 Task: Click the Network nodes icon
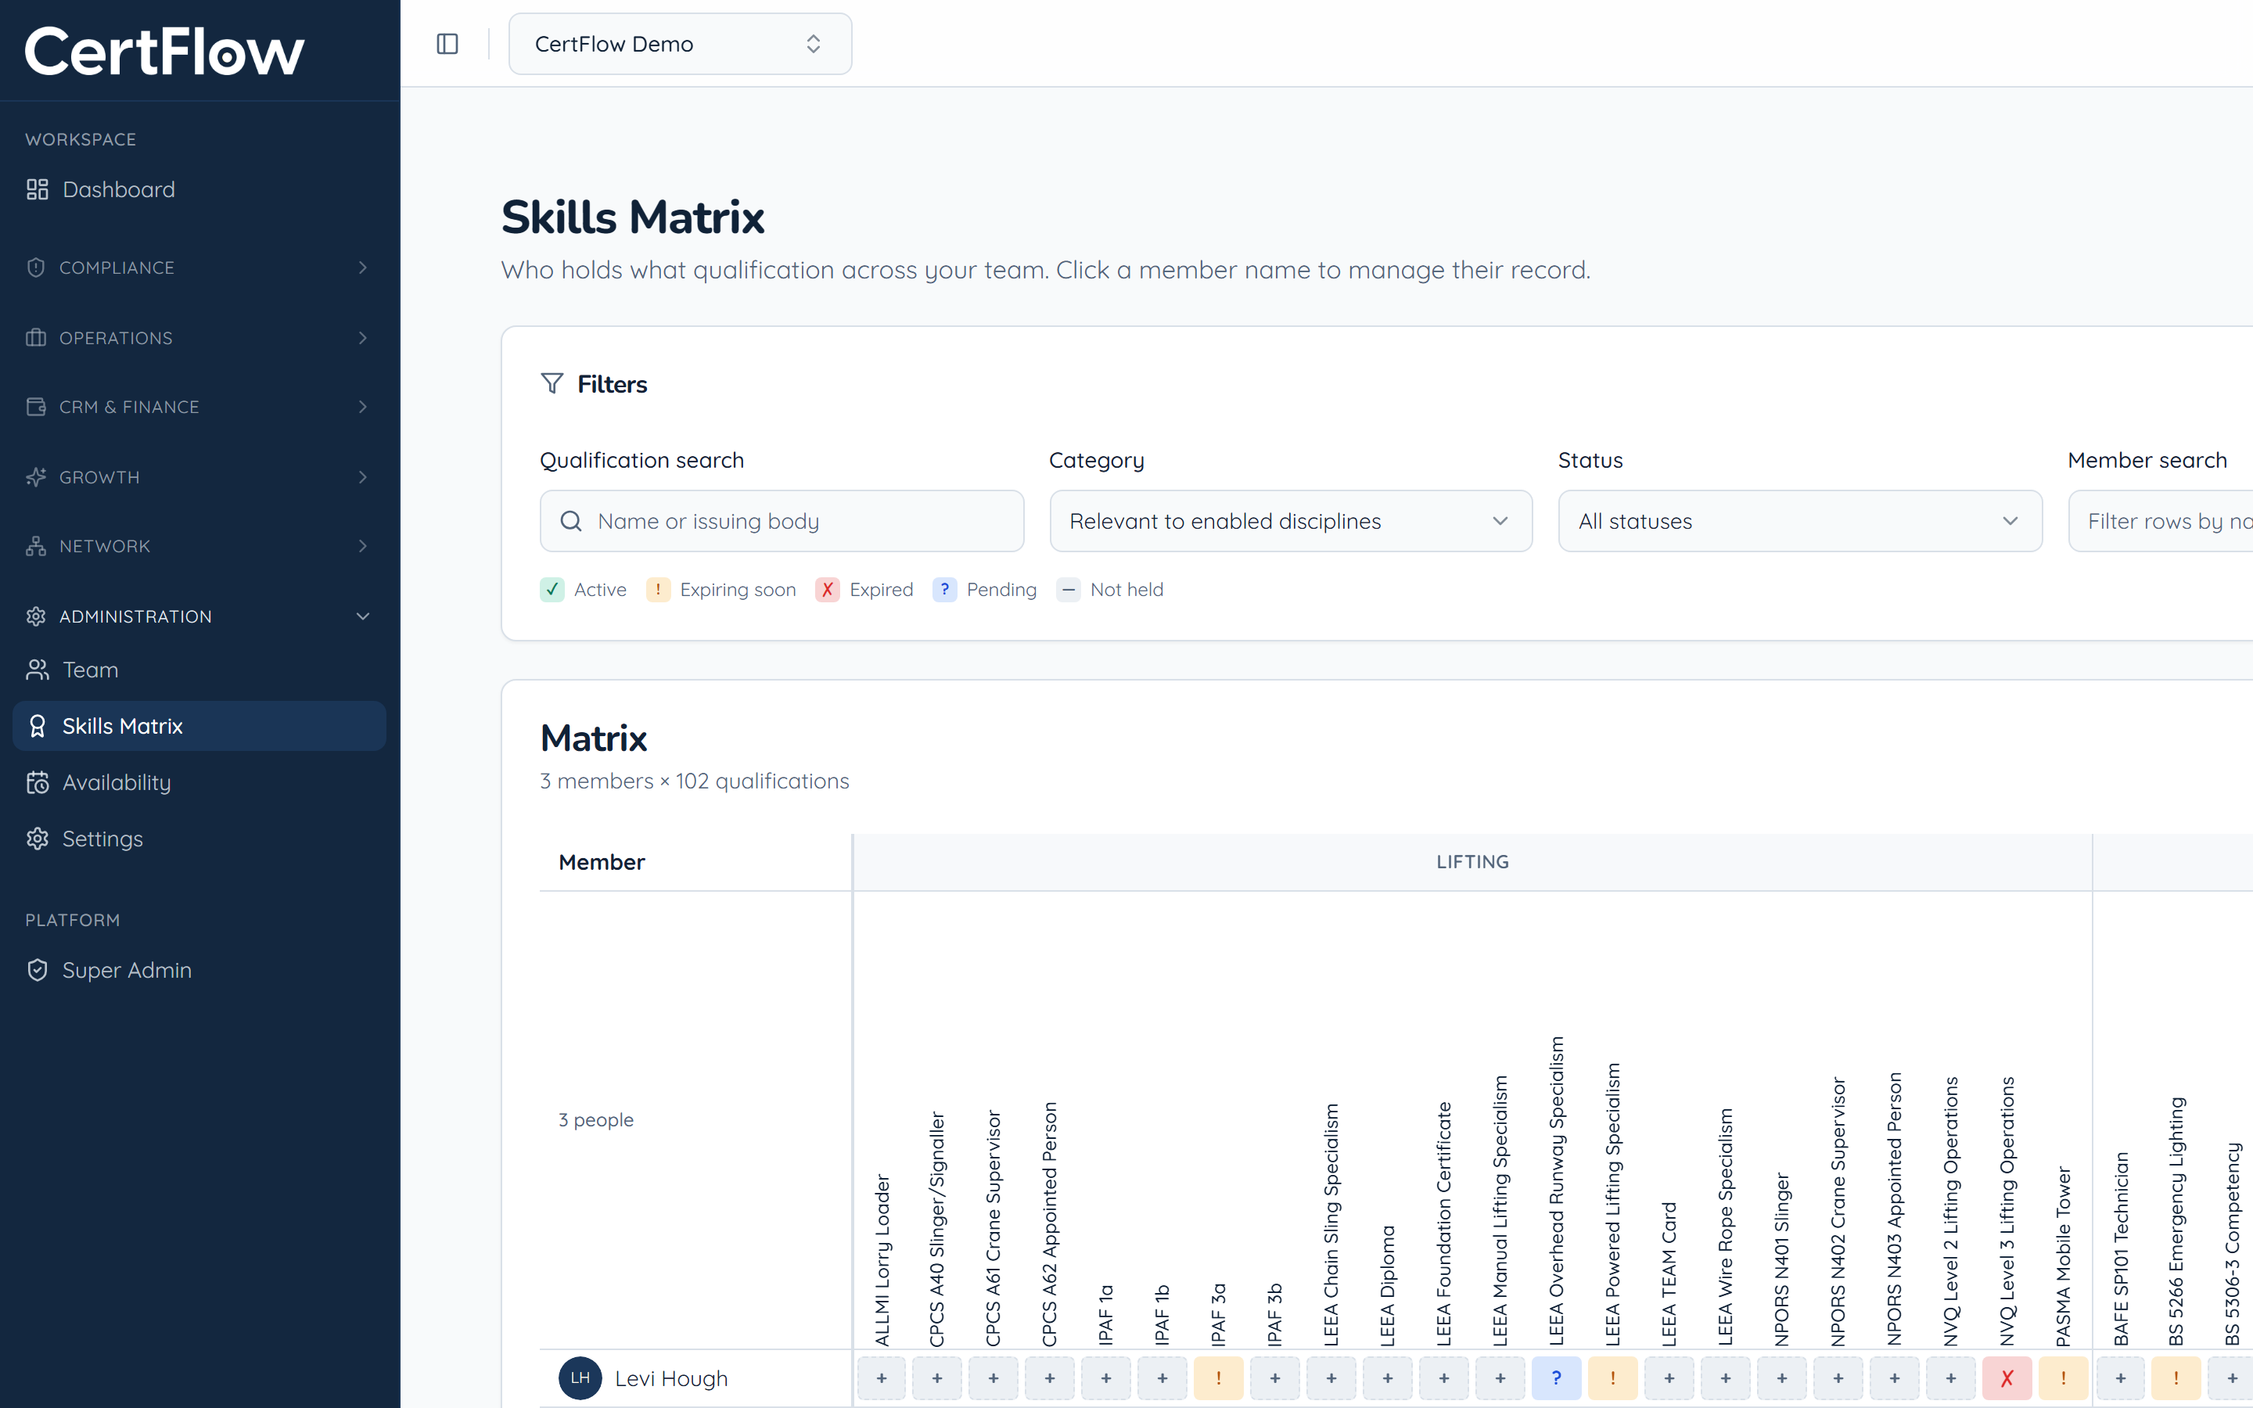point(36,547)
